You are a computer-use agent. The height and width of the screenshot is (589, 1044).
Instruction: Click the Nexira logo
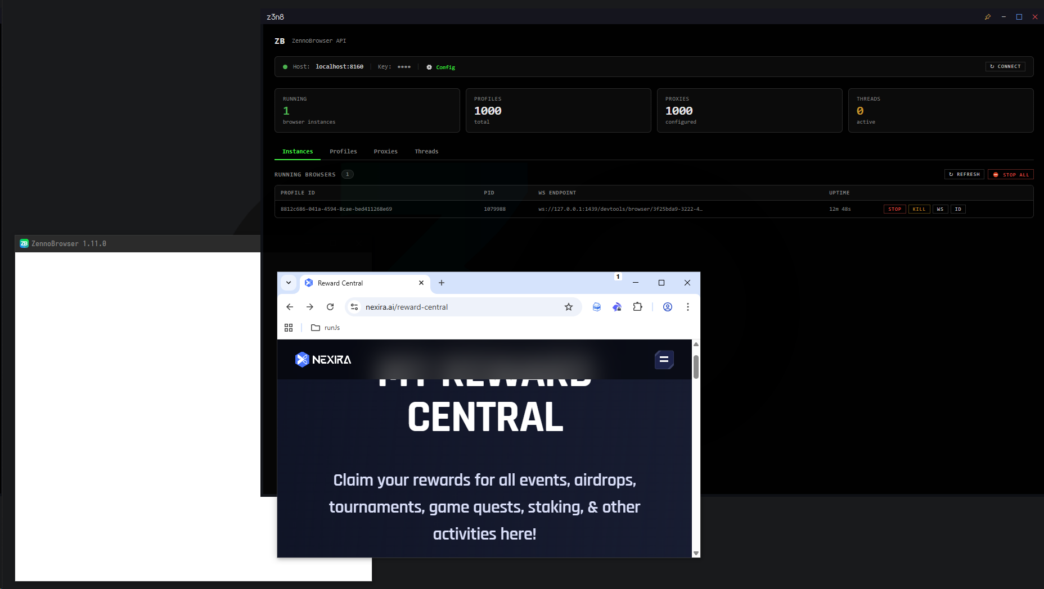point(323,360)
